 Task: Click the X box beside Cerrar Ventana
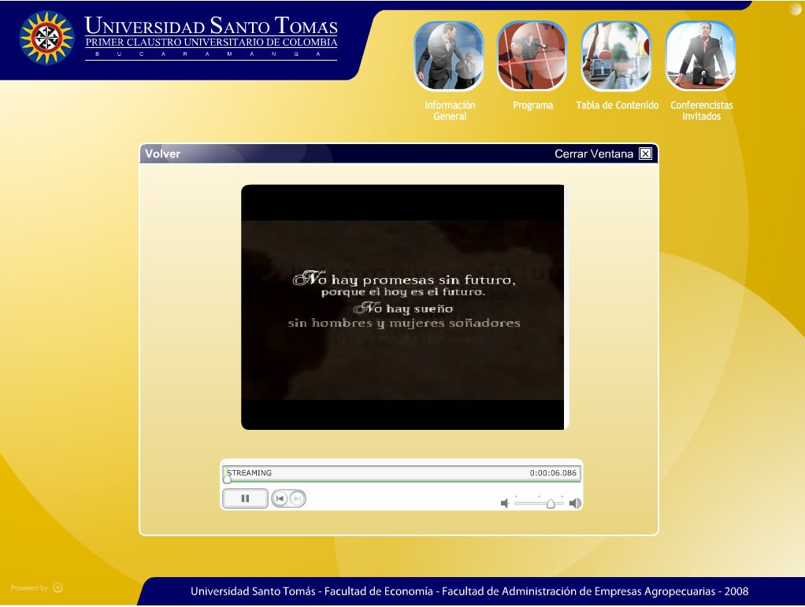tap(645, 154)
